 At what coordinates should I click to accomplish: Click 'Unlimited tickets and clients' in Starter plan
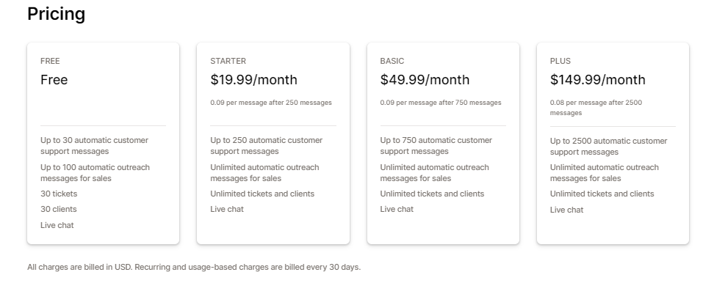262,194
